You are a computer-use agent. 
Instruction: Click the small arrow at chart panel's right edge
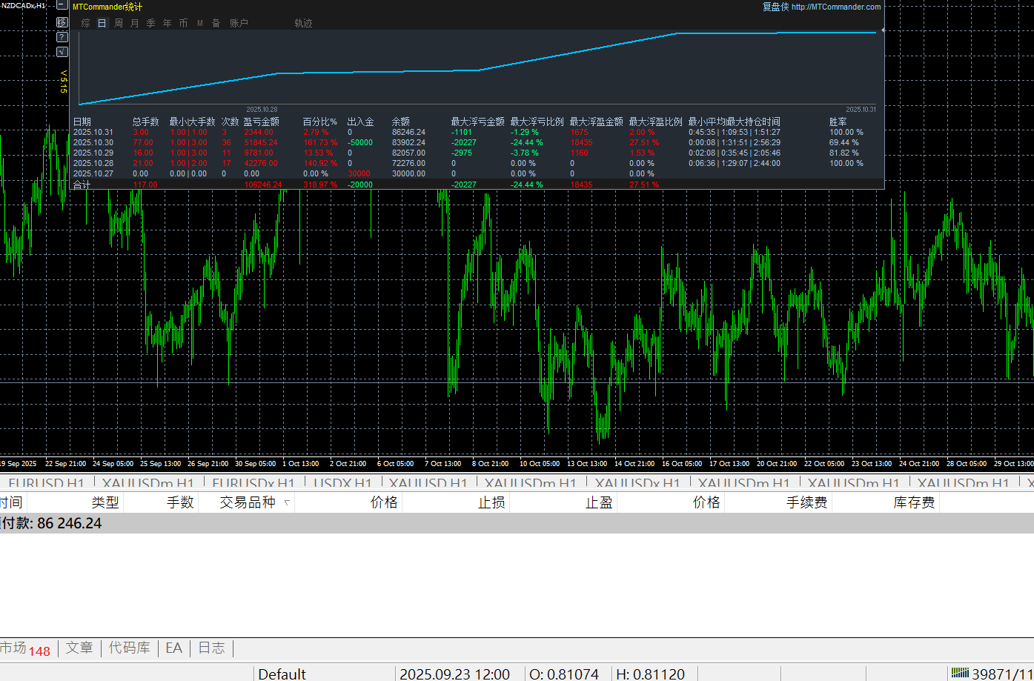882,30
